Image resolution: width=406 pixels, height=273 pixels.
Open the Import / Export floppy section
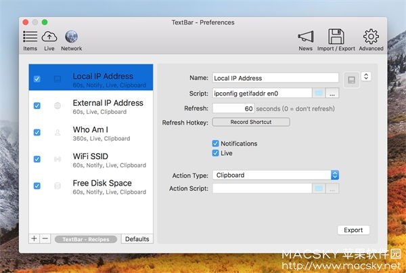pyautogui.click(x=336, y=40)
